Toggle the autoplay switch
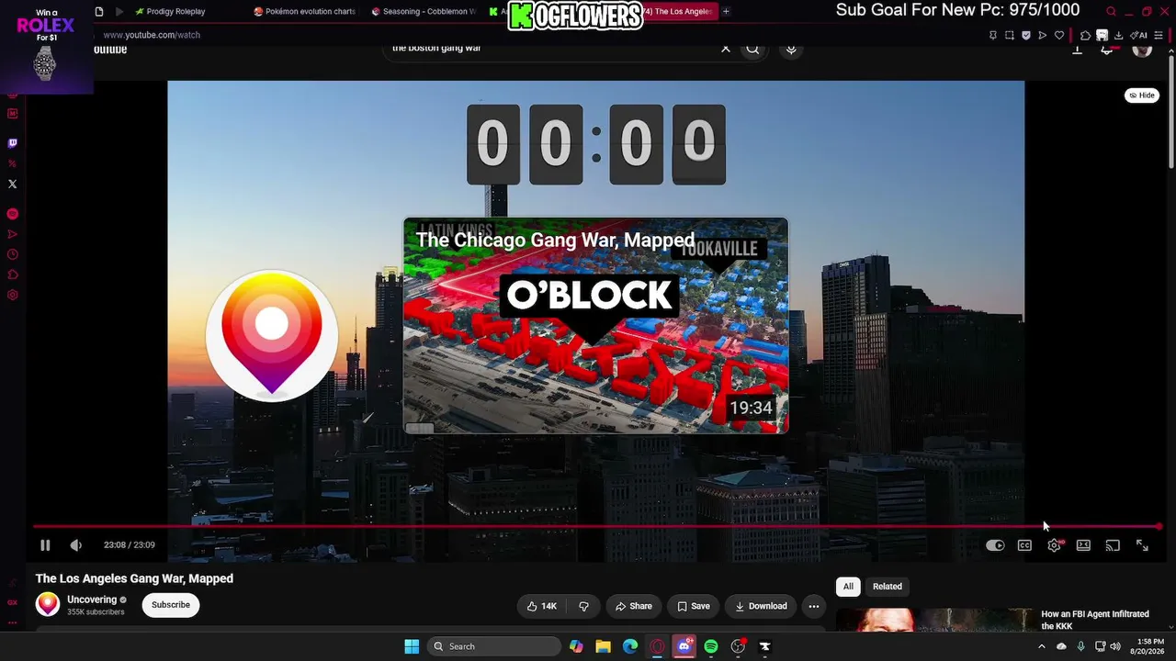The image size is (1176, 661). click(995, 545)
